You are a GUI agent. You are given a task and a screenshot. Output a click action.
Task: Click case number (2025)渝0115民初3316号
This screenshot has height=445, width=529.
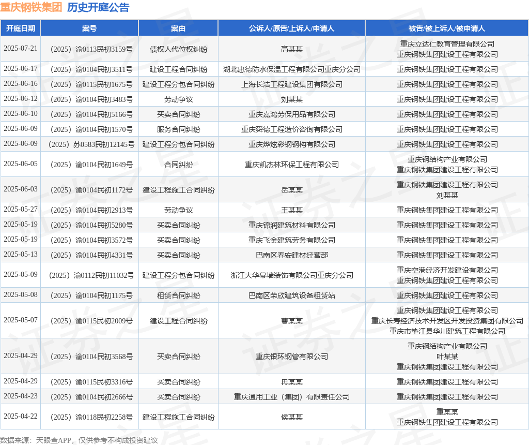(91, 382)
